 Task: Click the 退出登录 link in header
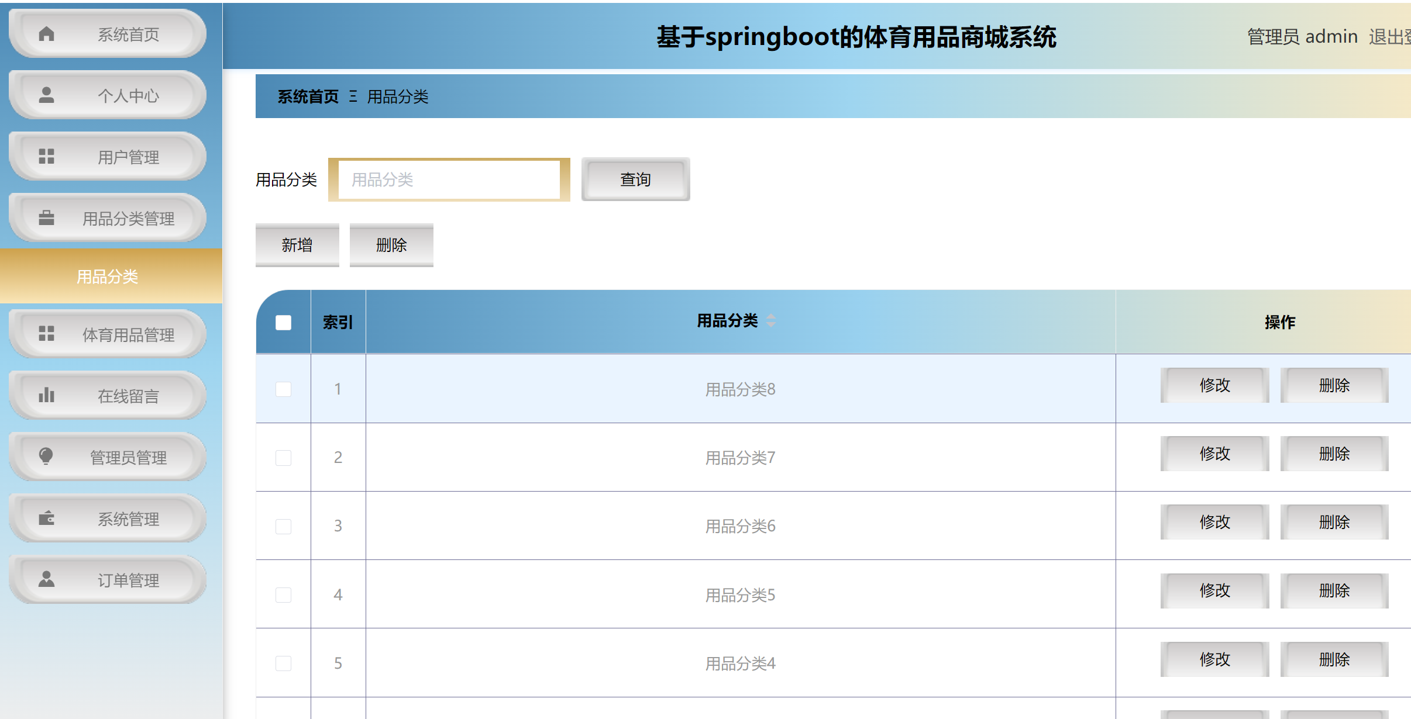(1390, 37)
